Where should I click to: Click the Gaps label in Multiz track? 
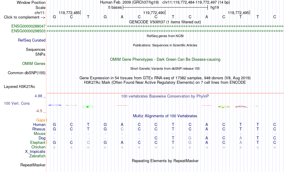click(41, 120)
